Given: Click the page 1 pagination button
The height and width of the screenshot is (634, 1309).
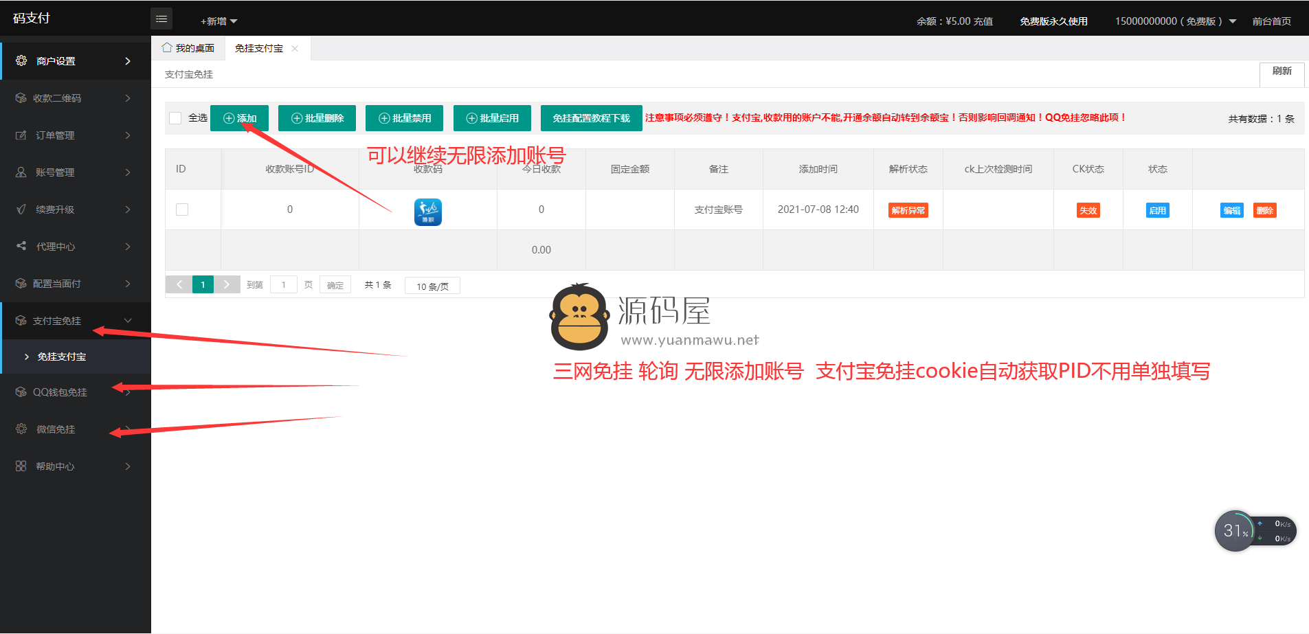Looking at the screenshot, I should [x=203, y=284].
